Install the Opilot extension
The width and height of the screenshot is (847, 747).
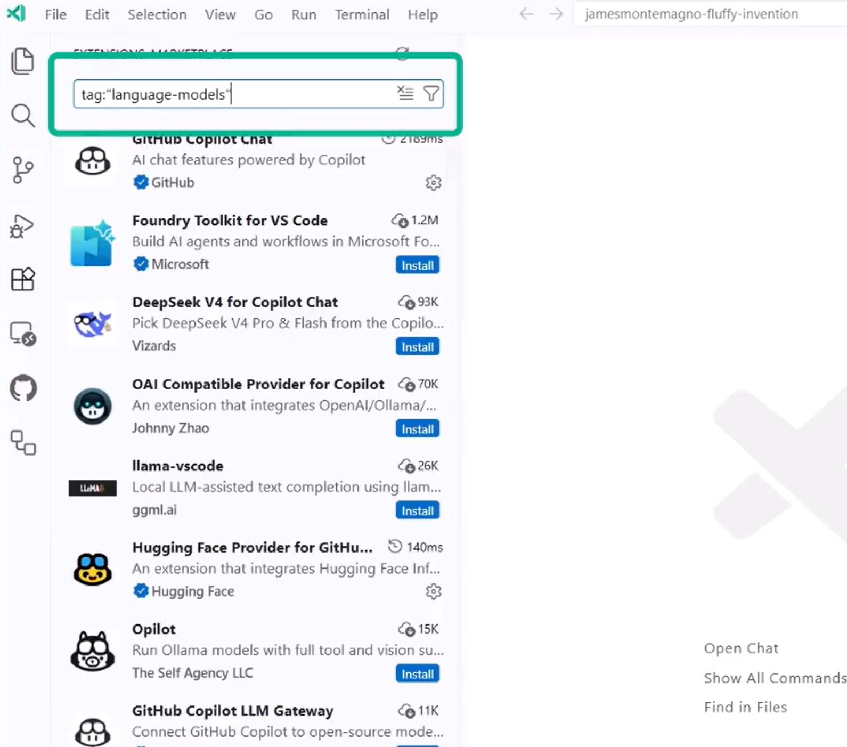(x=417, y=674)
